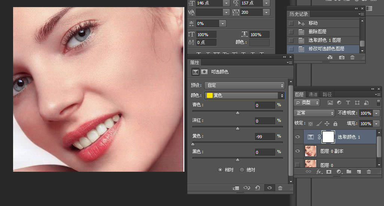This screenshot has width=384, height=206.
Task: Filter layers by smart object type
Action: 366,103
